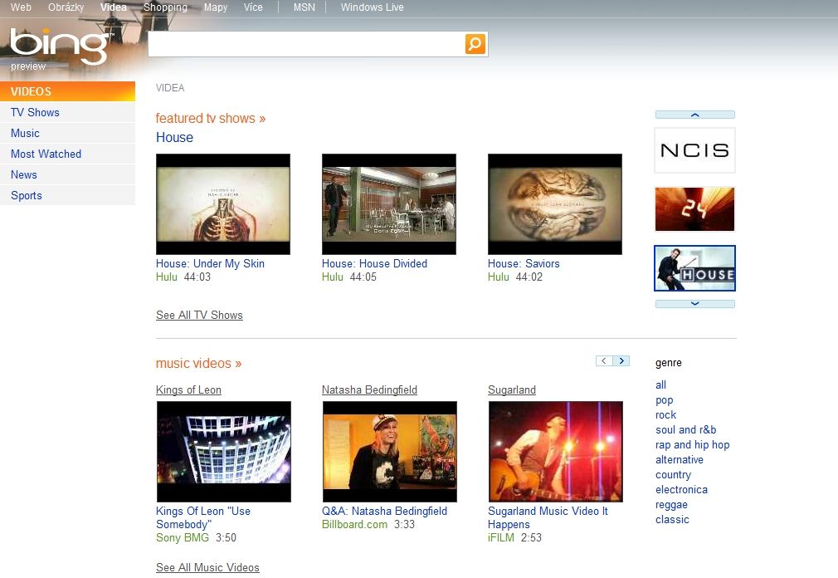The width and height of the screenshot is (838, 578).
Task: Open Sugarland Music Video It Happens link
Action: click(x=548, y=517)
